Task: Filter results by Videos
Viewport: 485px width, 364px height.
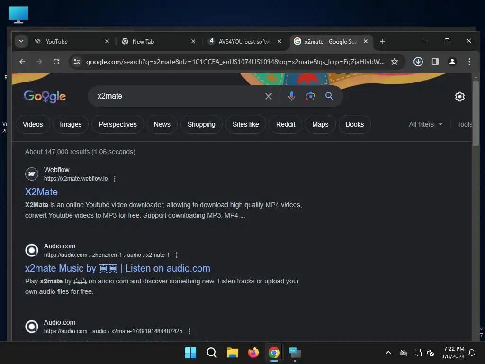Action: coord(33,124)
